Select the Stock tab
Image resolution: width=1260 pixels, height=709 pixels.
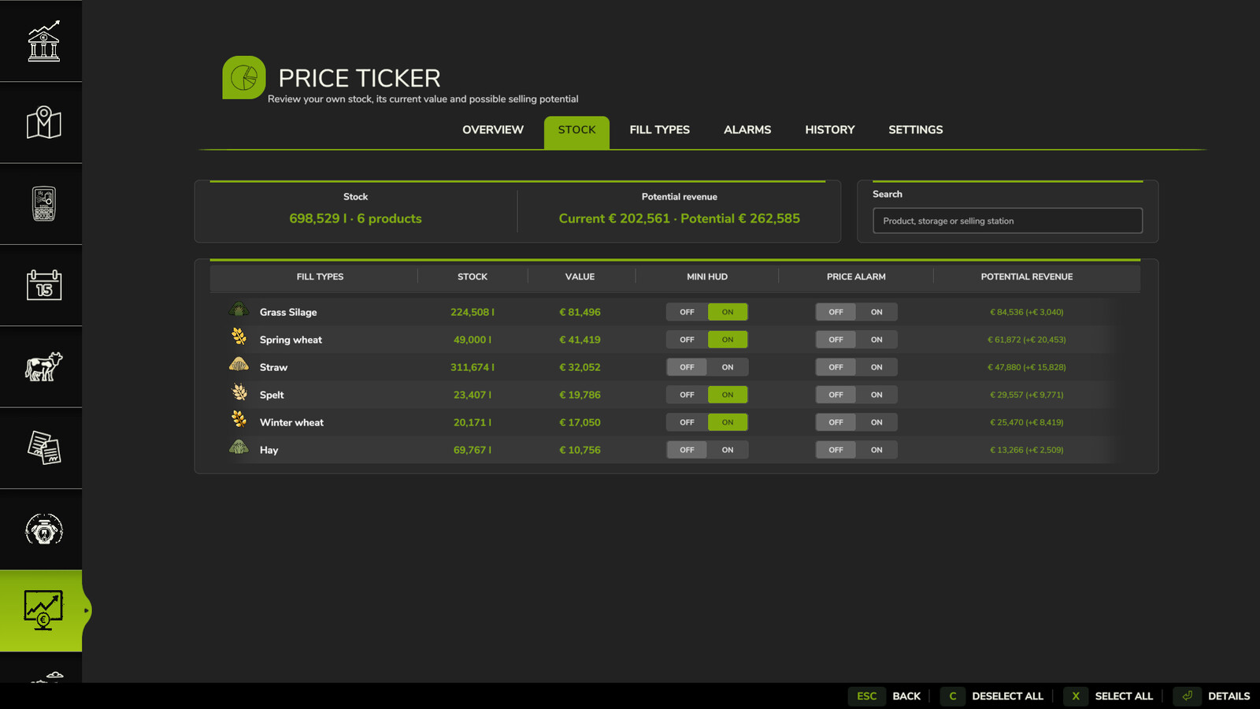pyautogui.click(x=576, y=132)
